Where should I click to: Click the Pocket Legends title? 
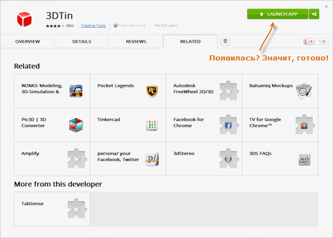[x=116, y=85]
